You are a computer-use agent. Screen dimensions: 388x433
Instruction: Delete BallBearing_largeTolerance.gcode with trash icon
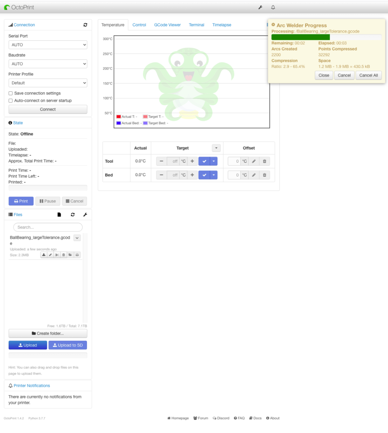click(64, 255)
